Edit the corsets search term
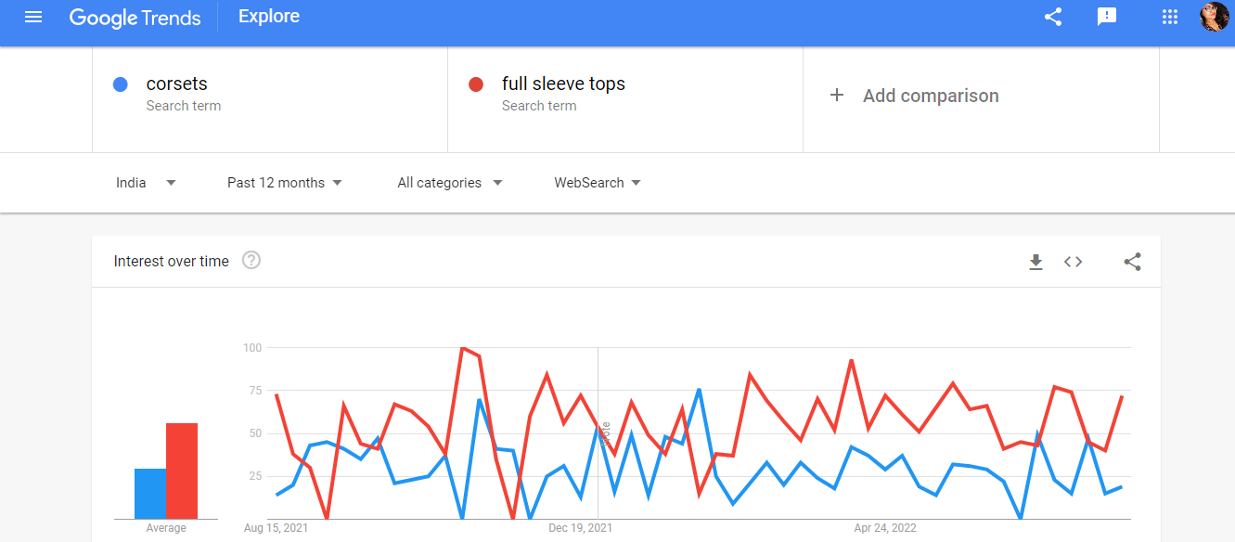The height and width of the screenshot is (542, 1235). (x=177, y=84)
